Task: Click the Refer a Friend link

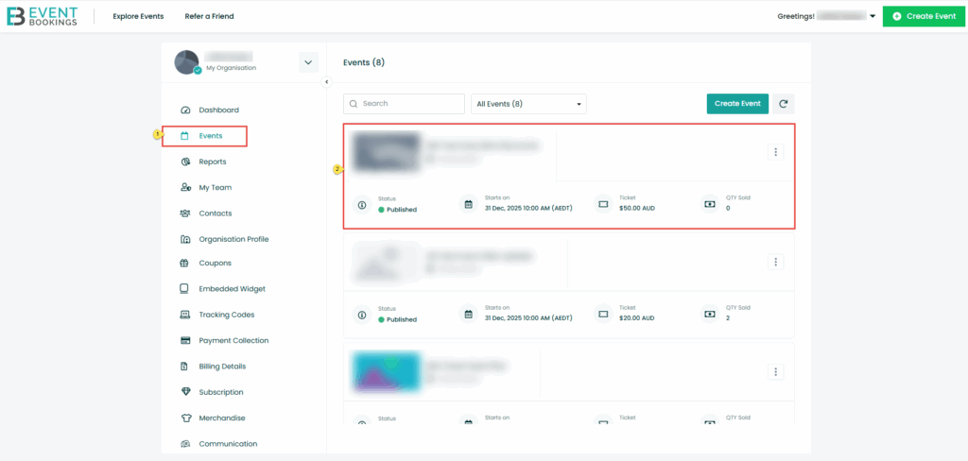Action: coord(209,16)
